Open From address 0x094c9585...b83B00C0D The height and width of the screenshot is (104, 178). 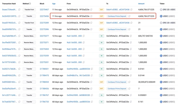78,95
